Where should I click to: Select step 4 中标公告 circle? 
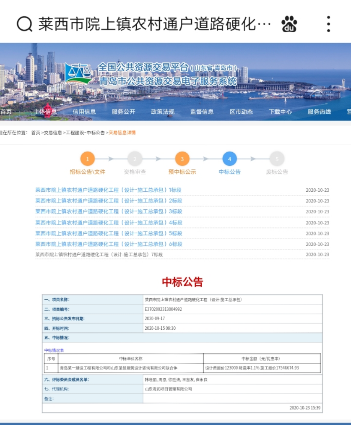point(229,159)
